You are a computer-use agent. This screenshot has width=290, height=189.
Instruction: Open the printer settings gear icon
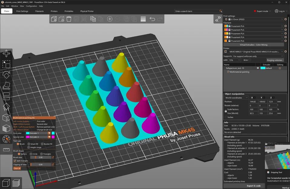point(285,51)
